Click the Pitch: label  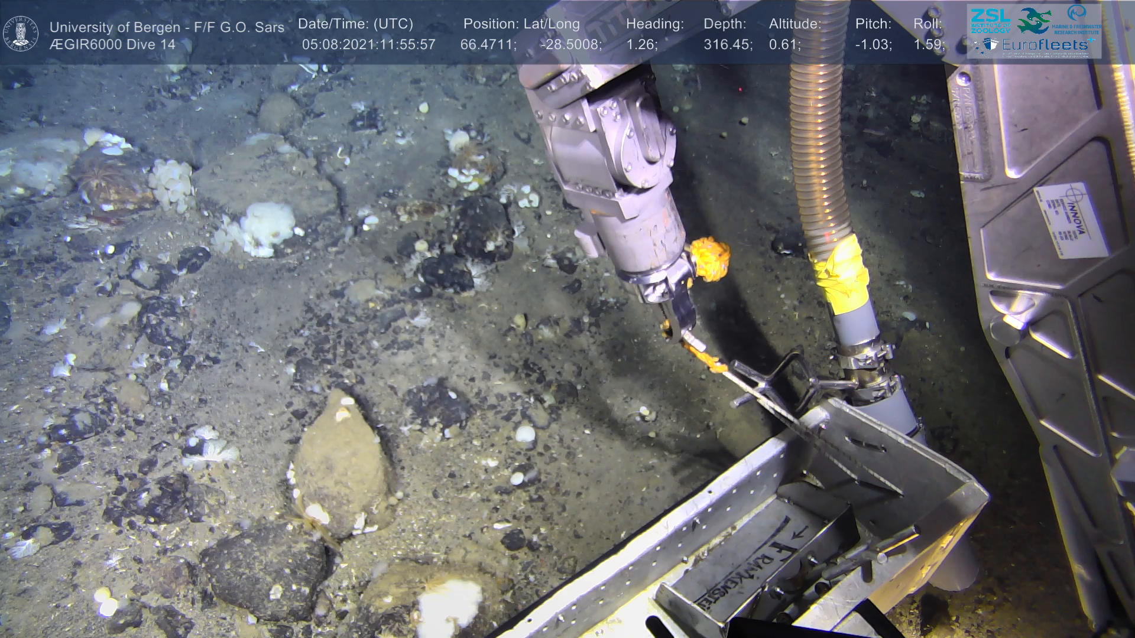click(x=873, y=24)
